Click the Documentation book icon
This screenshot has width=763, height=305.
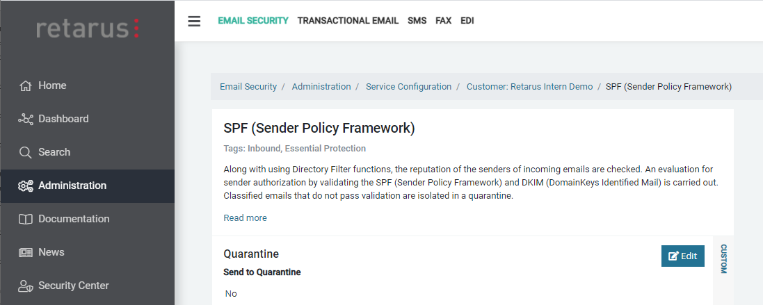click(26, 220)
